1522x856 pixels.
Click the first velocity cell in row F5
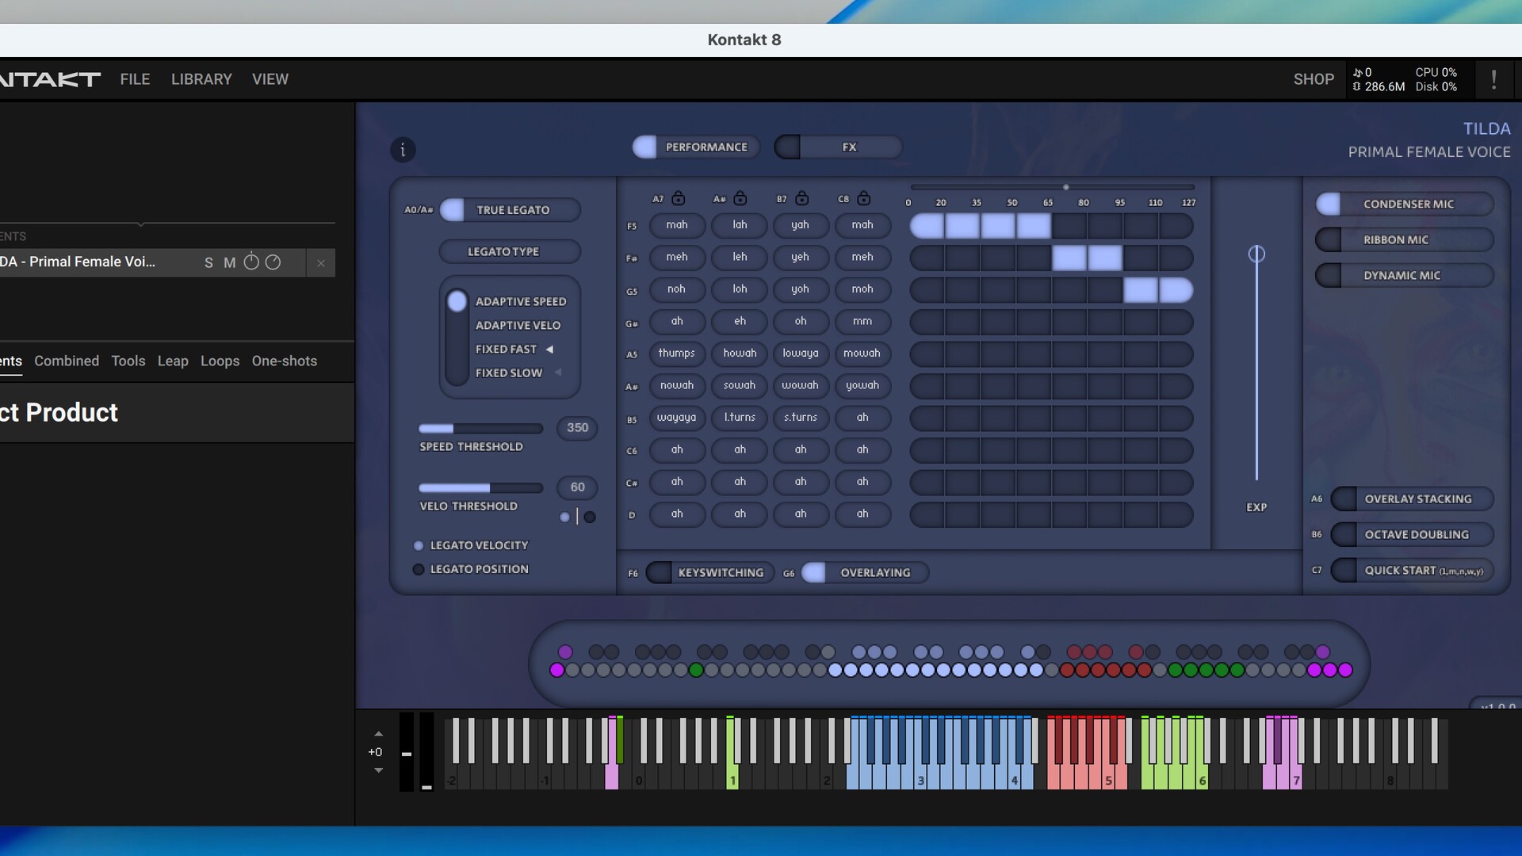[927, 226]
